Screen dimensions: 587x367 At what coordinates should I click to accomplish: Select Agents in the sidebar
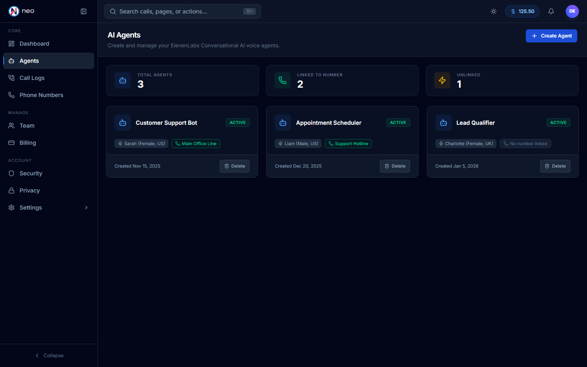coord(49,61)
